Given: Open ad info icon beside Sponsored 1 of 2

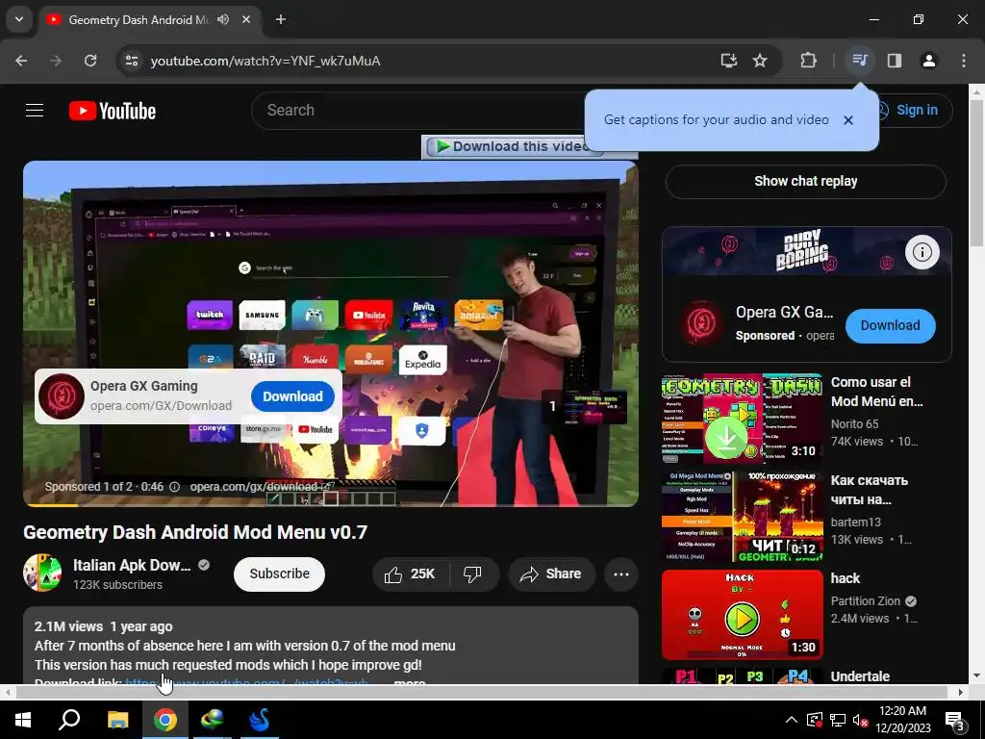Looking at the screenshot, I should click(175, 487).
